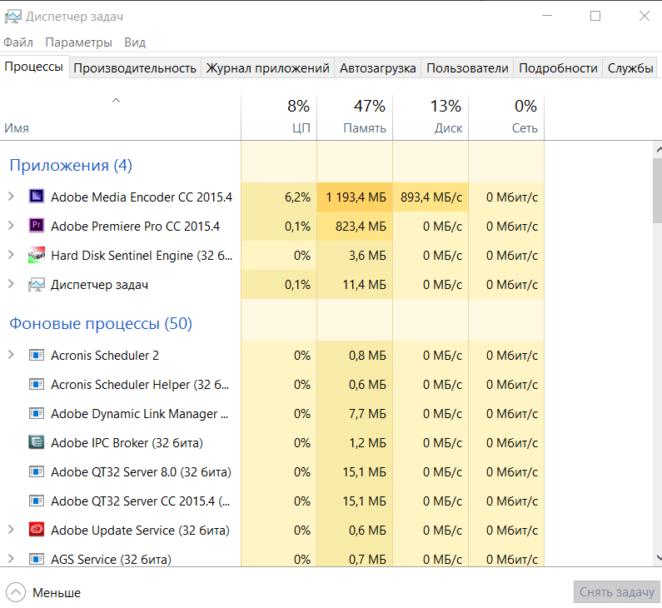
Task: Expand the Adobe Media Encoder process group
Action: 12,197
